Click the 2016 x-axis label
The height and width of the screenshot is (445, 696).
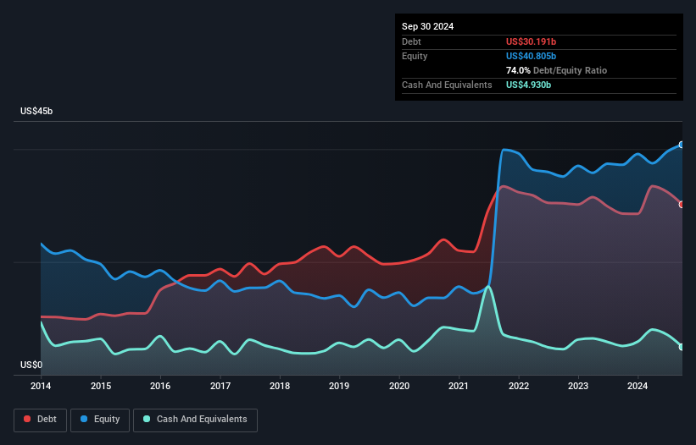tap(160, 386)
